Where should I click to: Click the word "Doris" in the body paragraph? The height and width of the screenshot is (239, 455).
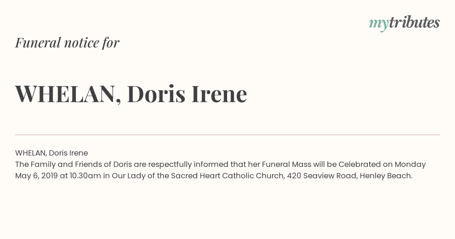(x=122, y=164)
